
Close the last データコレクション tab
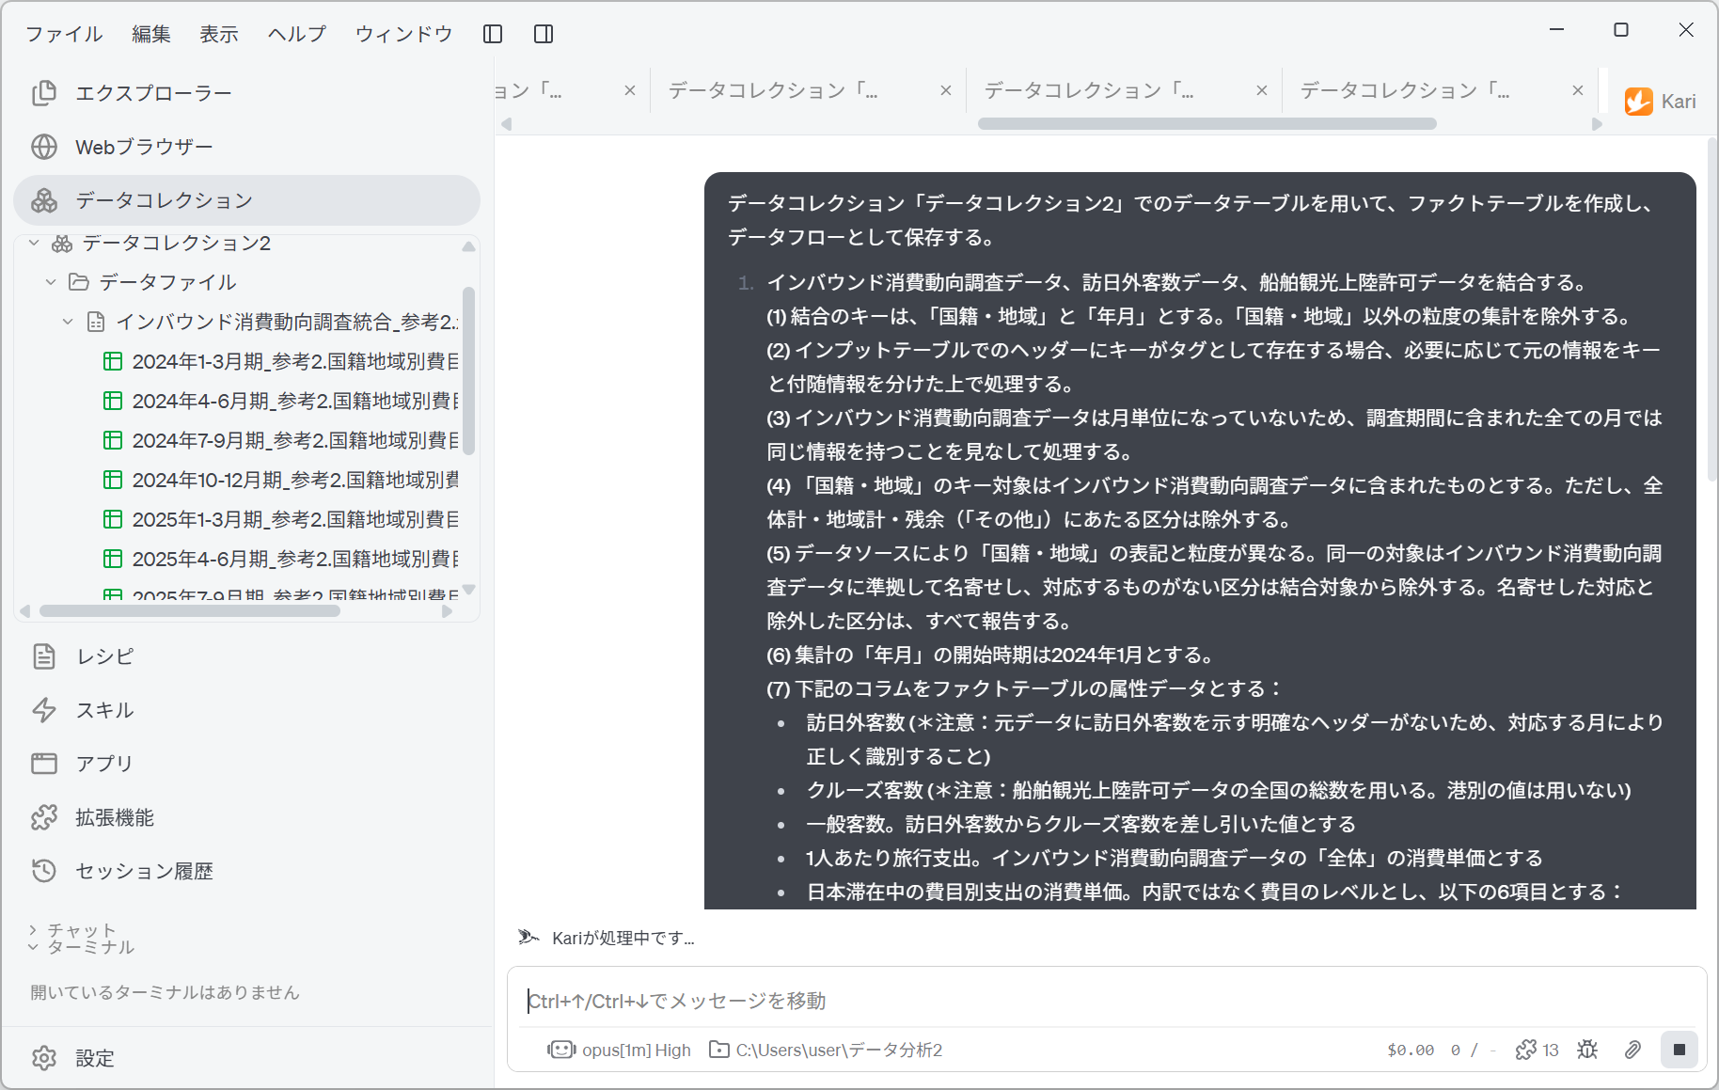(1578, 90)
